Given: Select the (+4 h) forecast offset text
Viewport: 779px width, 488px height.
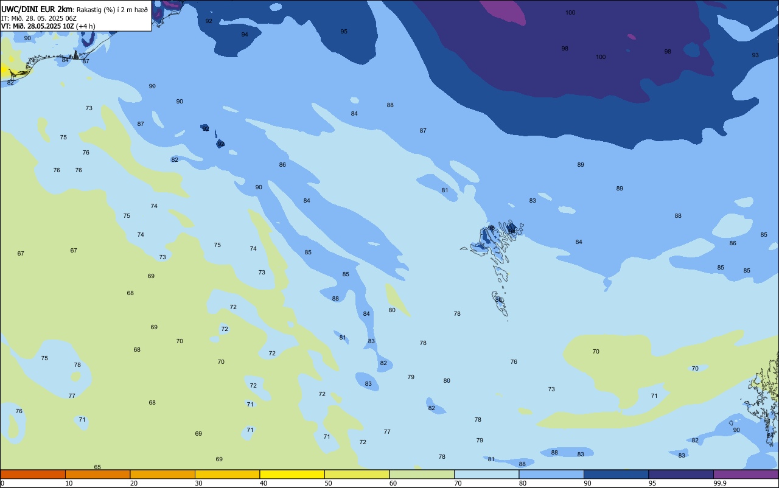Looking at the screenshot, I should tap(86, 26).
